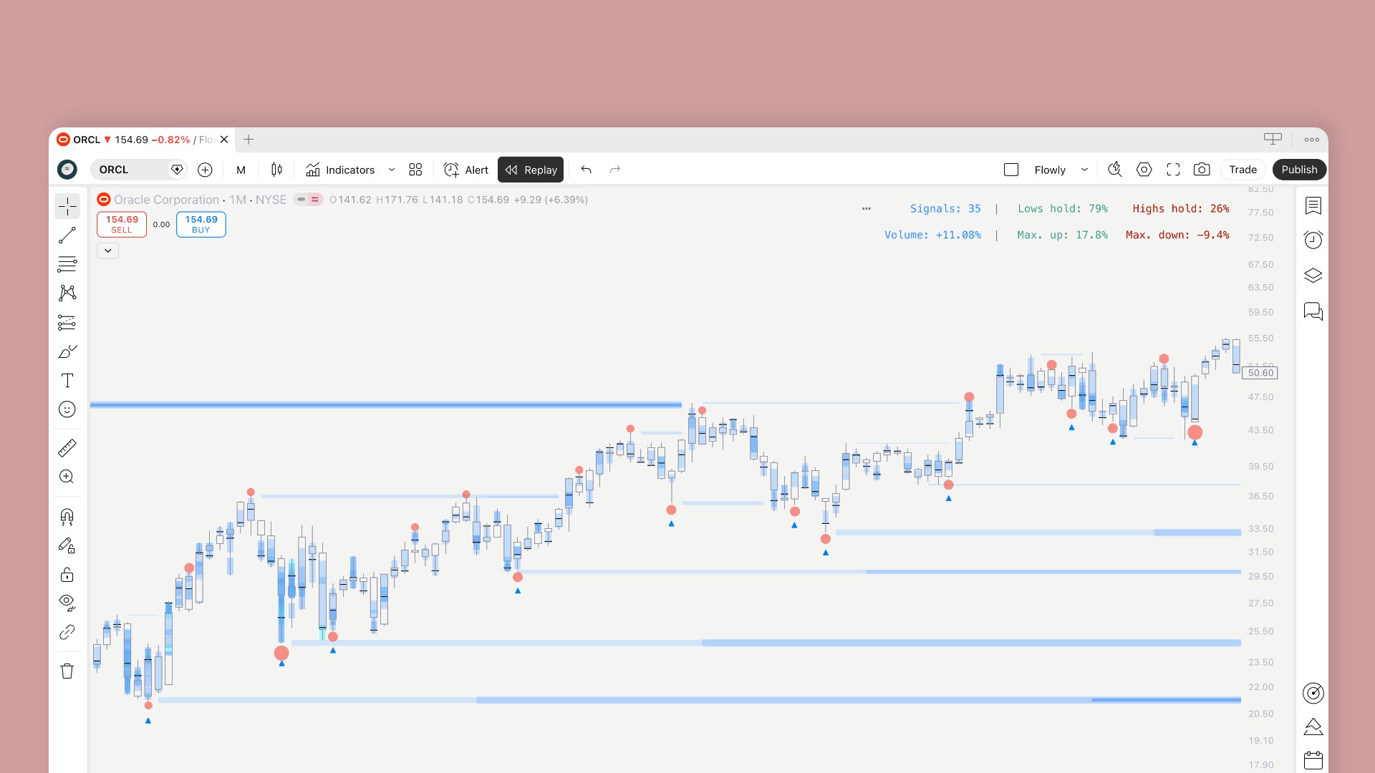Start bar Replay mode
Viewport: 1375px width, 773px height.
coord(531,170)
